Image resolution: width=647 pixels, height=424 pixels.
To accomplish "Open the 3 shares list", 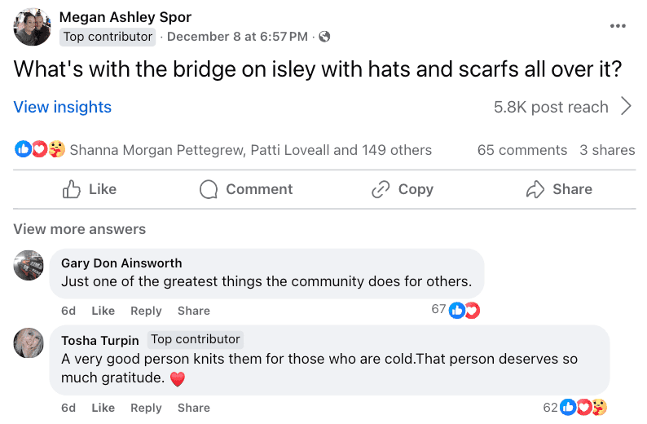I will pyautogui.click(x=607, y=150).
